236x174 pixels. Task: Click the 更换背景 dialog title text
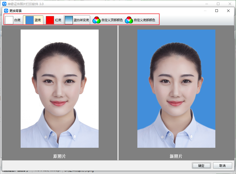[x=16, y=11]
